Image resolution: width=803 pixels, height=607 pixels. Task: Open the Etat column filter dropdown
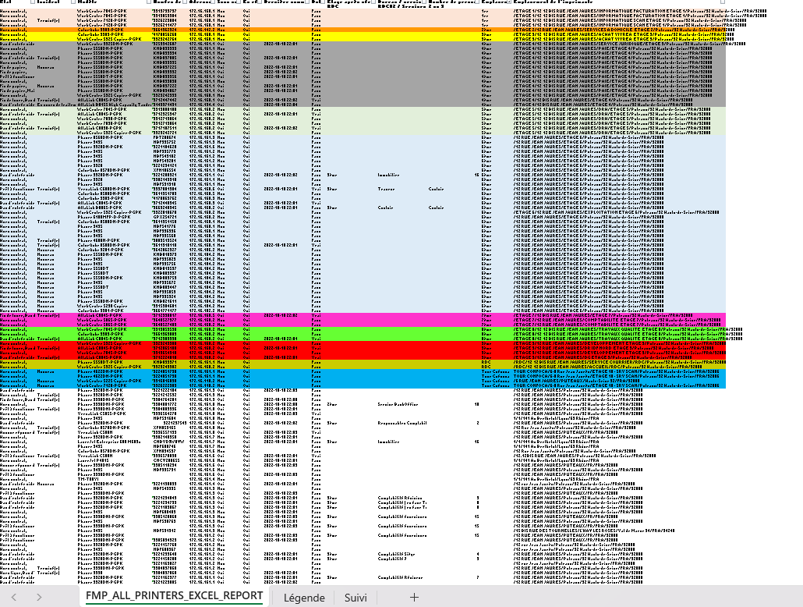(32, 2)
